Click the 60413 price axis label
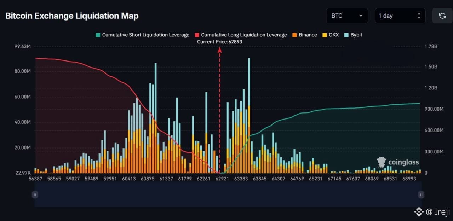453x221 pixels. pyautogui.click(x=129, y=179)
